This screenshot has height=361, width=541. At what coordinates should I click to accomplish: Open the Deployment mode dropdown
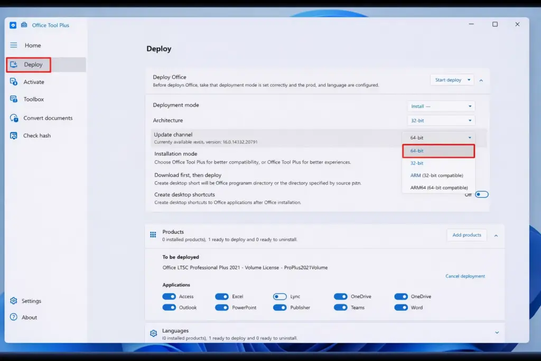(x=441, y=106)
